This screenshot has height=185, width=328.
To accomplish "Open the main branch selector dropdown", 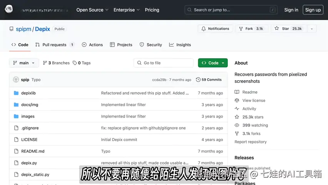I will 24,63.
